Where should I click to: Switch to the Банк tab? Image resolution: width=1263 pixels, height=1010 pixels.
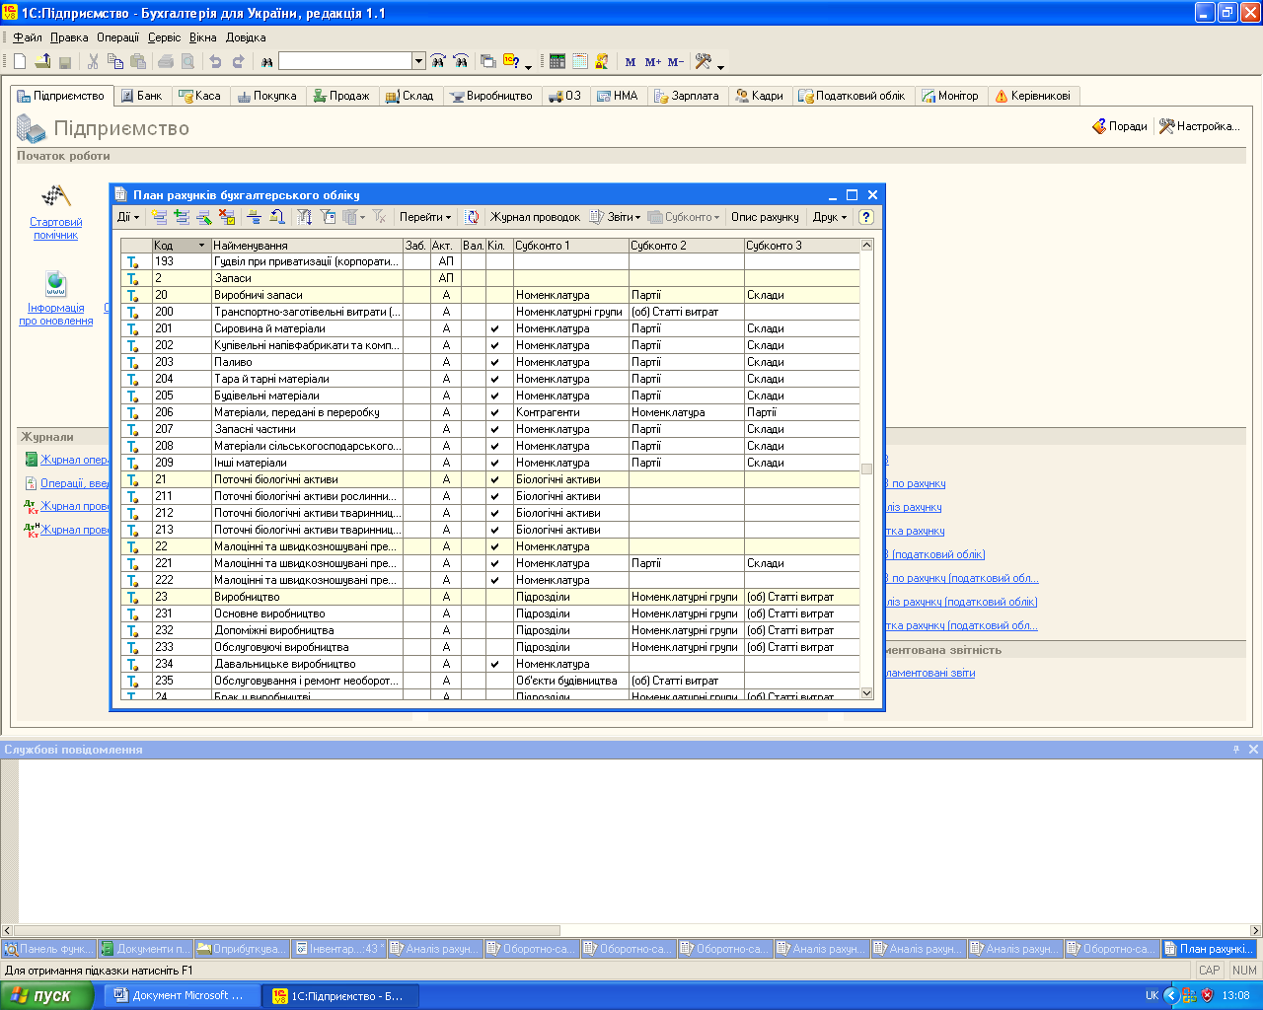(142, 96)
